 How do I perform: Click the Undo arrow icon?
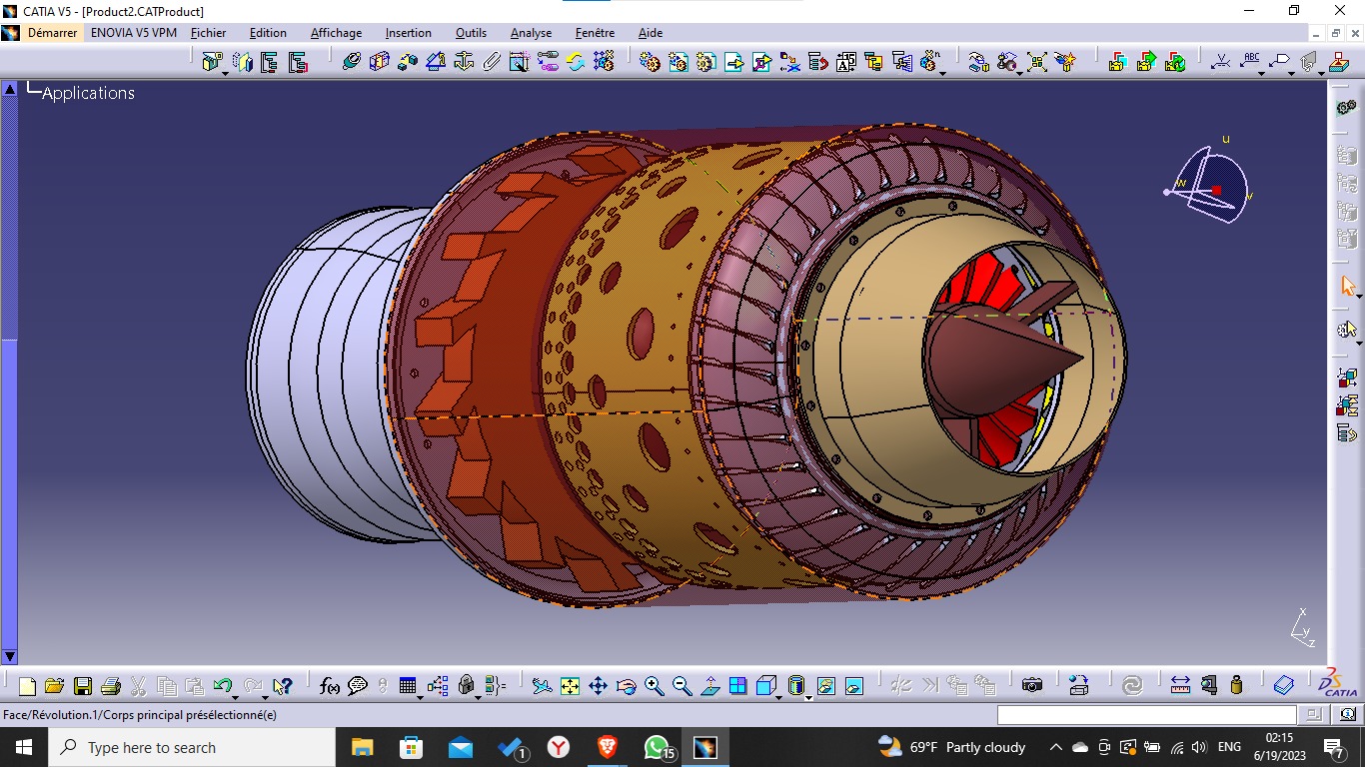[222, 686]
